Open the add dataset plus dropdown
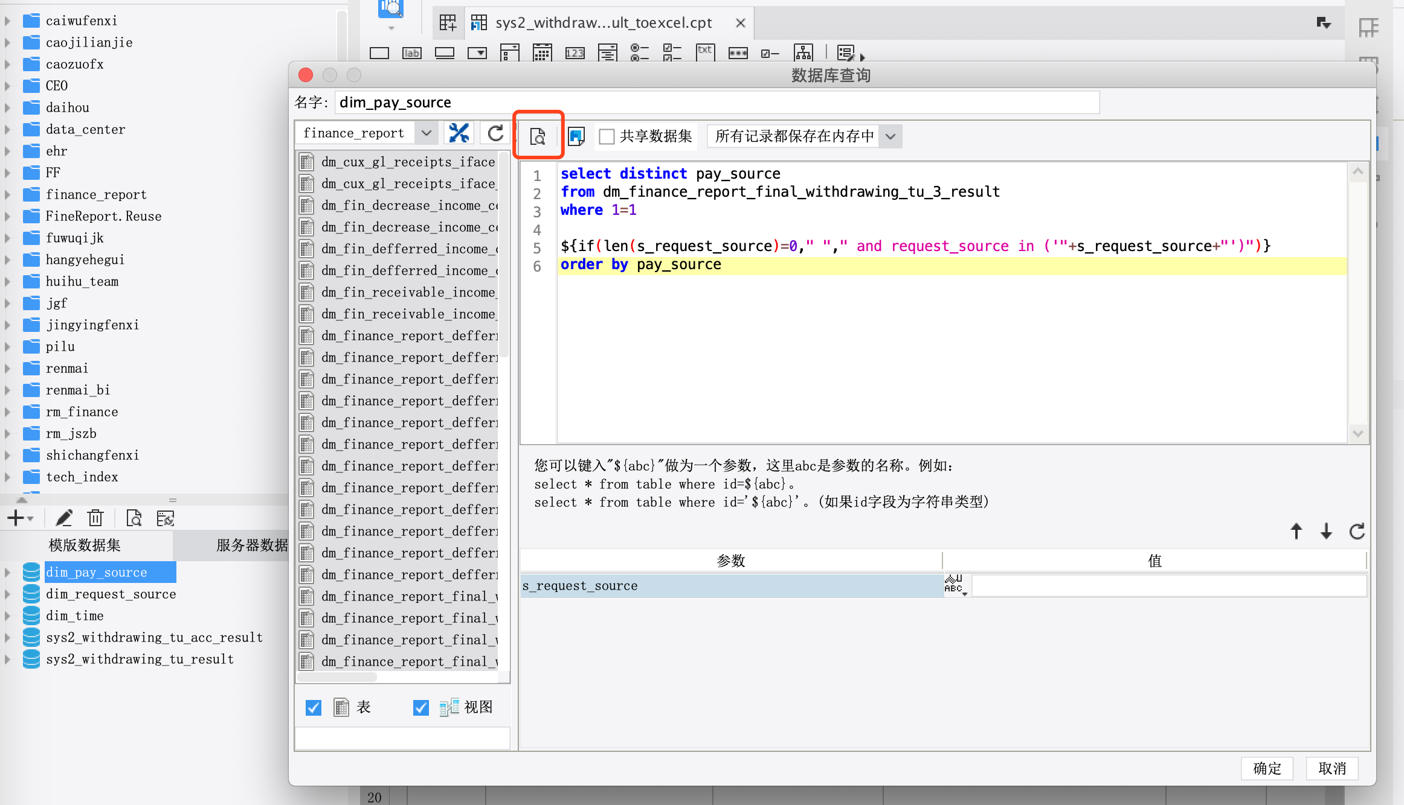 pyautogui.click(x=20, y=518)
